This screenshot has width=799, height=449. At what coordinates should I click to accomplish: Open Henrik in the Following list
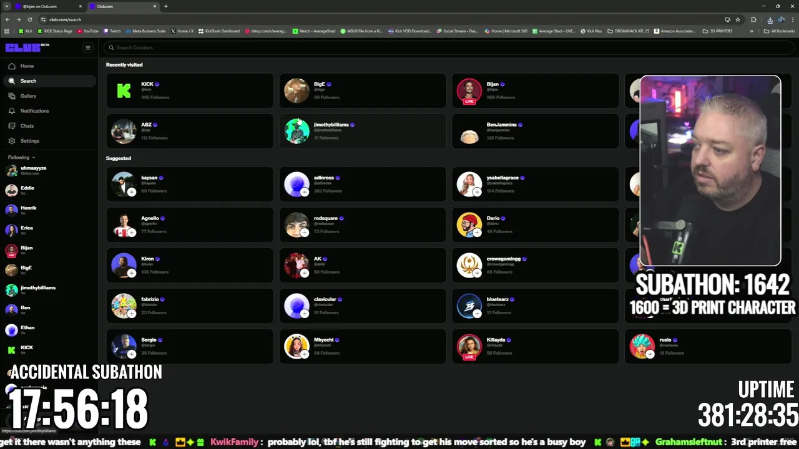(x=48, y=210)
